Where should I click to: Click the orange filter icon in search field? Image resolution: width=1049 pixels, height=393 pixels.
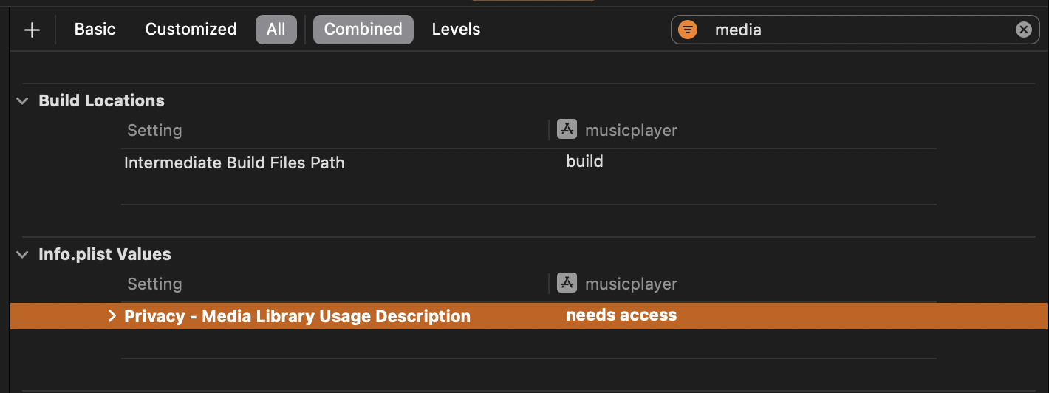click(x=688, y=30)
